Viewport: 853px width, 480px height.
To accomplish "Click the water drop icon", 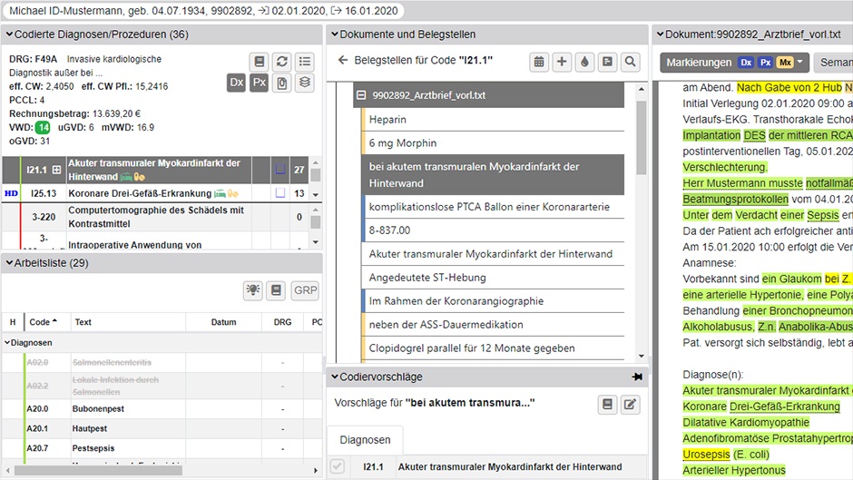I will [x=584, y=62].
